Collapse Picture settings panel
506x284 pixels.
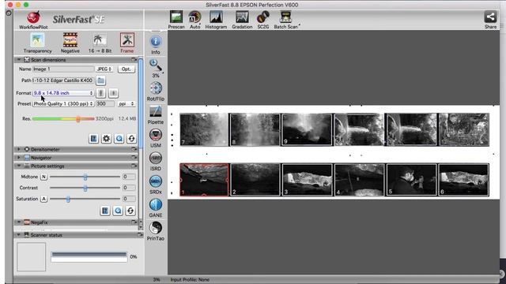pyautogui.click(x=19, y=166)
